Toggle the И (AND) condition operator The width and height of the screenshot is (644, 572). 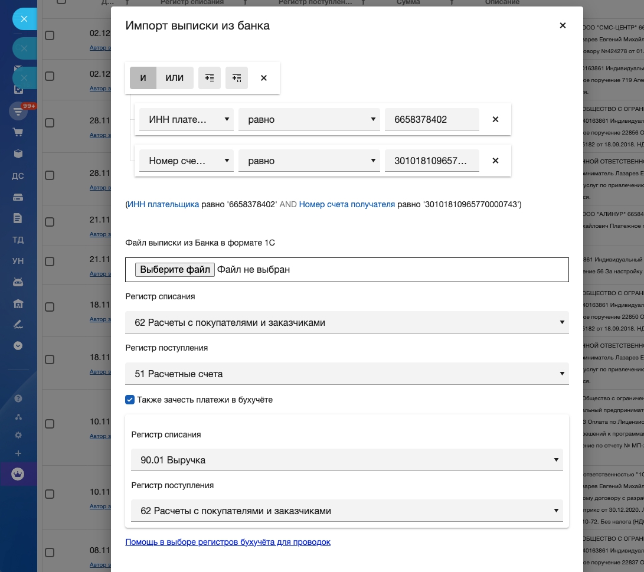[143, 78]
